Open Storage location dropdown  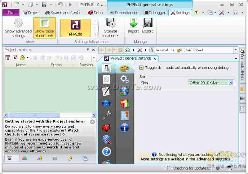110,28
